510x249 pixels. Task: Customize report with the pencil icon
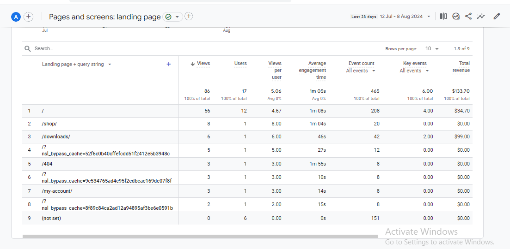[x=496, y=16]
